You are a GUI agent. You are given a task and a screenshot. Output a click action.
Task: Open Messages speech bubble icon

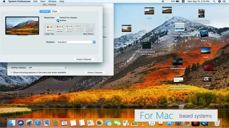click(108, 123)
